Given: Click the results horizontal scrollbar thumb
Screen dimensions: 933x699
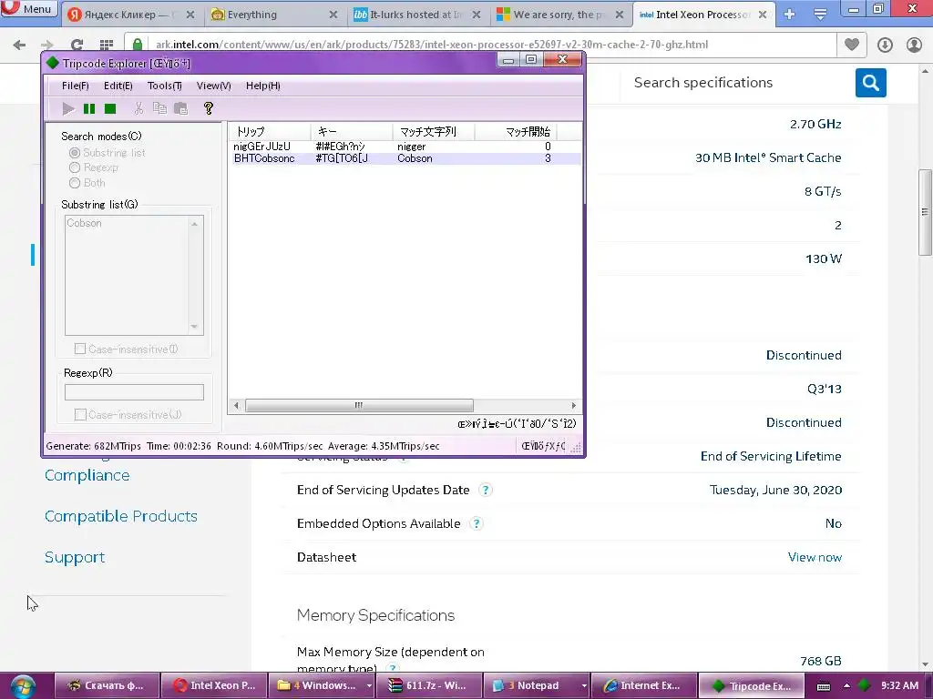Looking at the screenshot, I should (359, 405).
